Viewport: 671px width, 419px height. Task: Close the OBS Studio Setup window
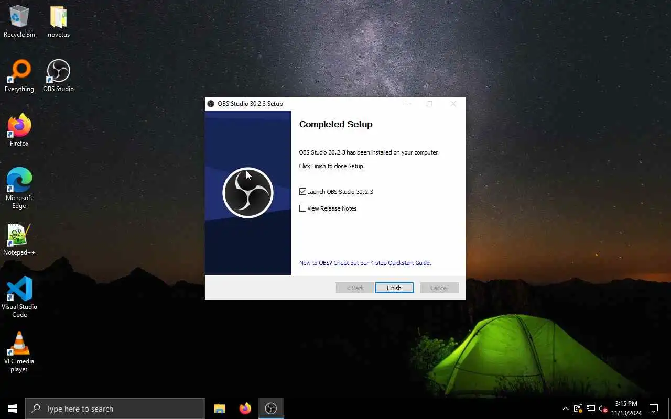click(453, 104)
